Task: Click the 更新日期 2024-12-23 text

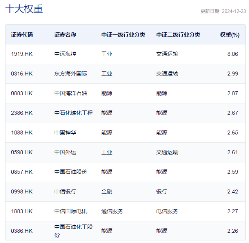Action: (223, 11)
